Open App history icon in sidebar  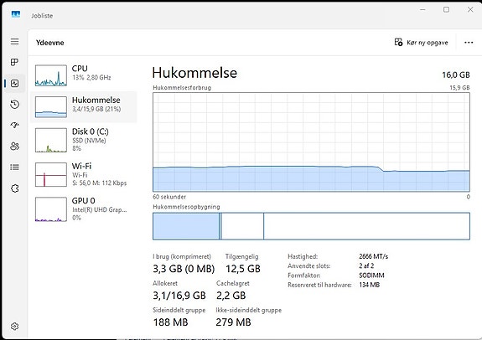tap(14, 105)
